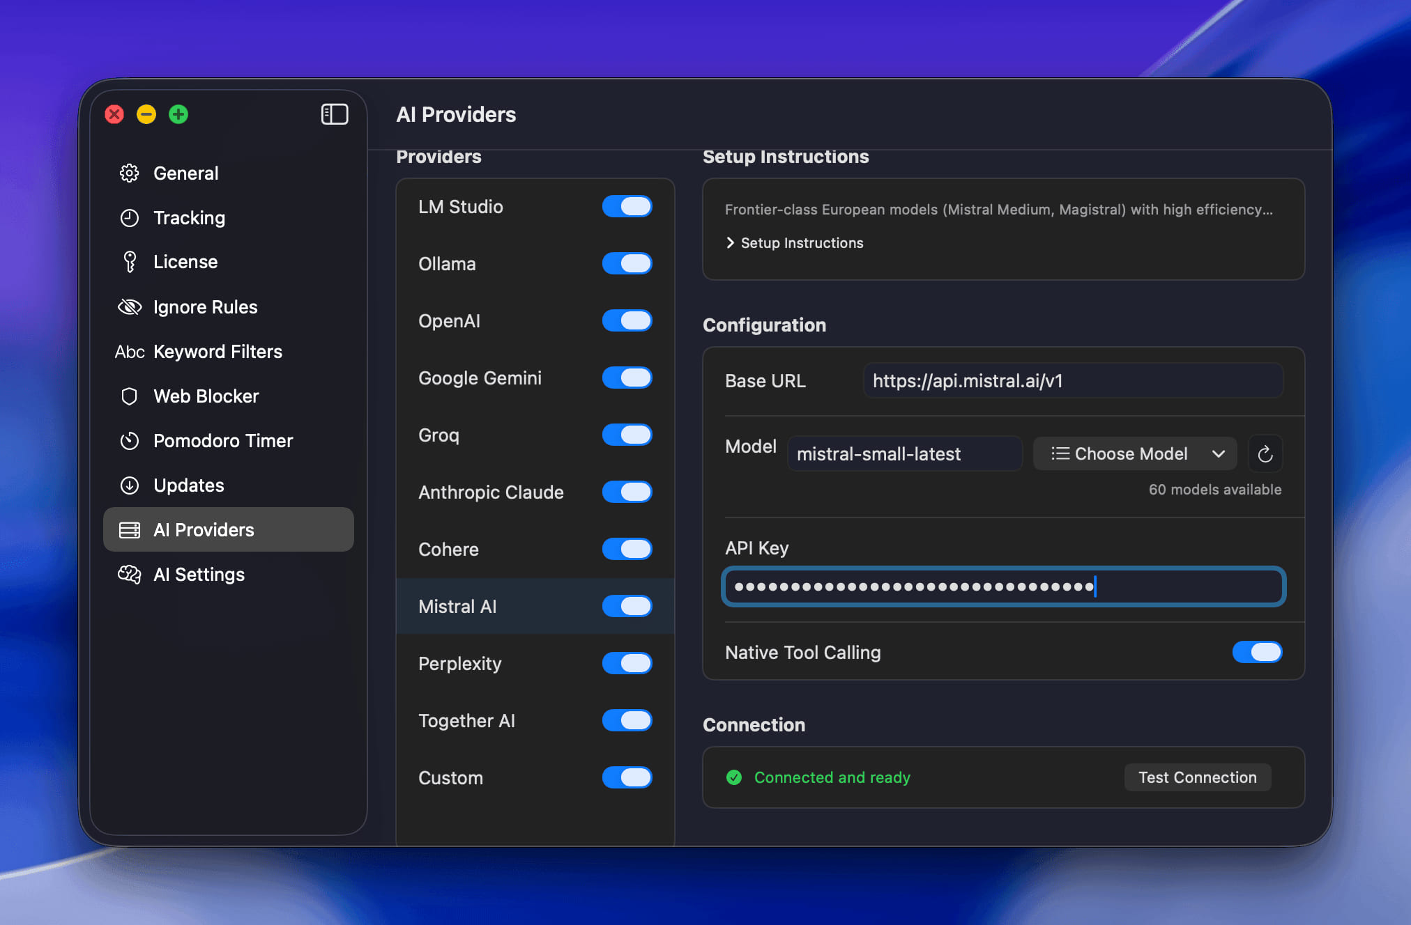Refresh the models list icon
This screenshot has width=1411, height=925.
click(1265, 454)
